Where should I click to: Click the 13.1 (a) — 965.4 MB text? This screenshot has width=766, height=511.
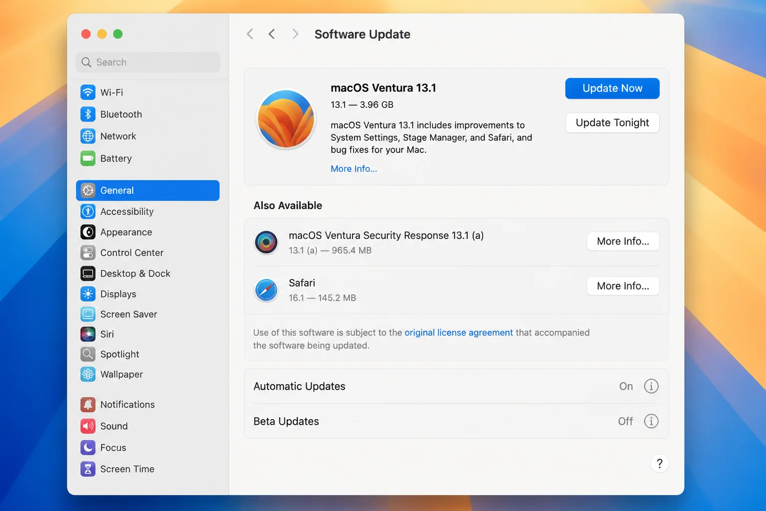pyautogui.click(x=330, y=251)
